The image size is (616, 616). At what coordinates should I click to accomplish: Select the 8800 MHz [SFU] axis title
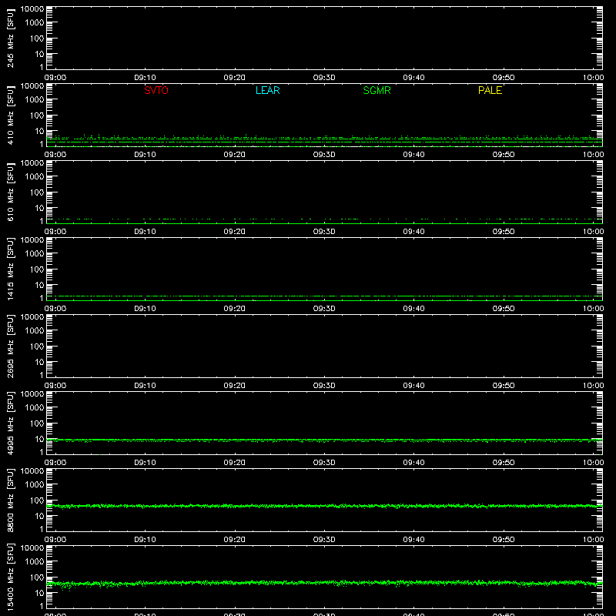(x=10, y=500)
